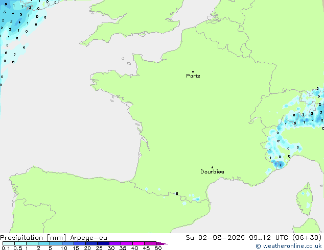Click the forecast date 'Su 02-08-2026'
Image resolution: width=324 pixels, height=250 pixels.
(x=215, y=237)
